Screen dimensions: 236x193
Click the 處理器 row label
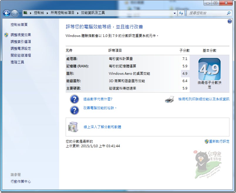(x=72, y=59)
